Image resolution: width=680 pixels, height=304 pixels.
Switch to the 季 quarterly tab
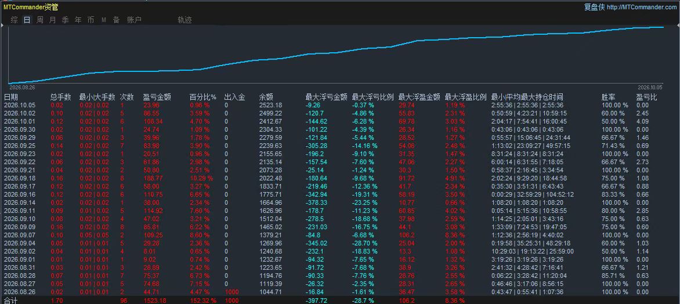[x=66, y=20]
